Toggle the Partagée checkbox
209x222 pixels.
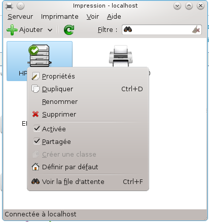(37, 141)
